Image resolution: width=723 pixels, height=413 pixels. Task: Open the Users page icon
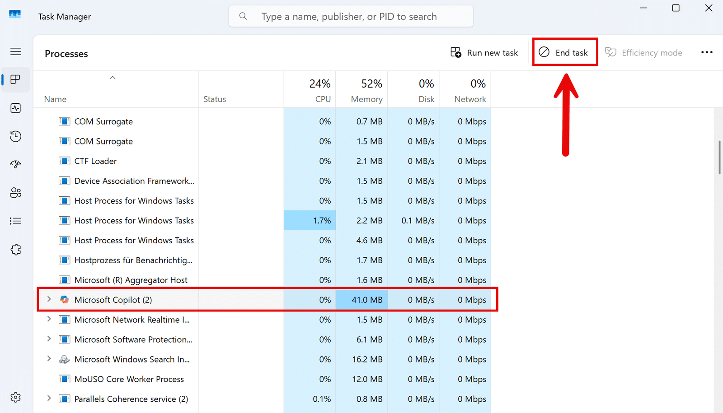(x=15, y=193)
